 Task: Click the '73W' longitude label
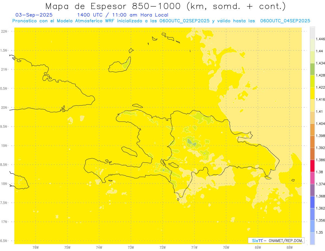coord(131,247)
